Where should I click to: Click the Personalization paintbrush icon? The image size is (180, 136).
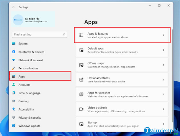click(13, 68)
